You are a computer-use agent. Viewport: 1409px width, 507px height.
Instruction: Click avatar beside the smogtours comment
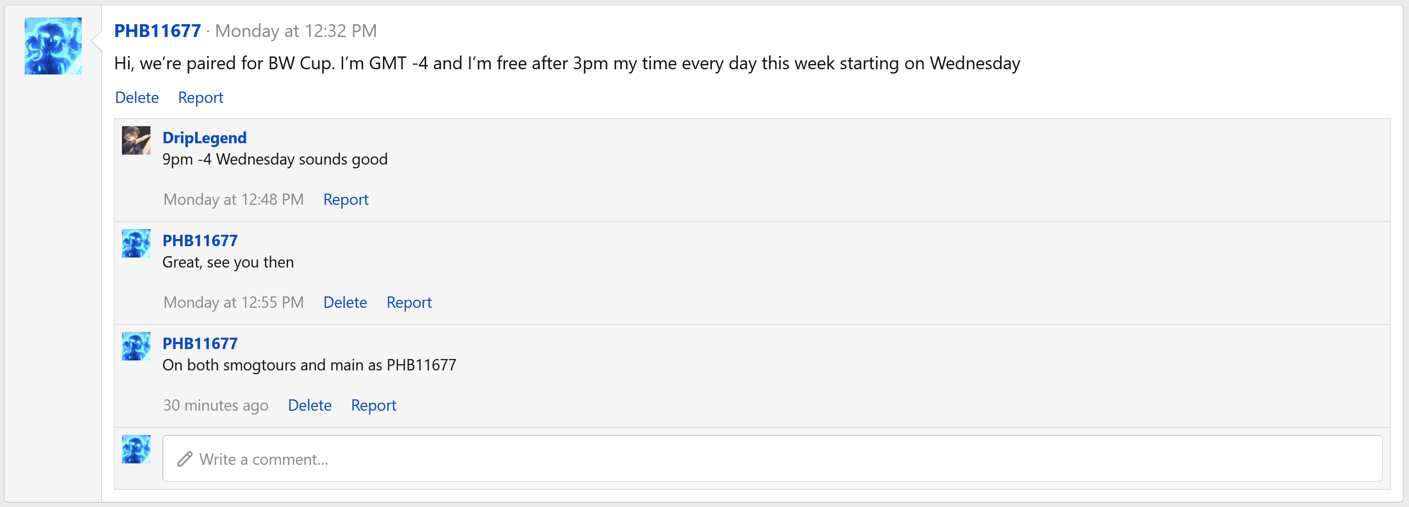pos(136,346)
